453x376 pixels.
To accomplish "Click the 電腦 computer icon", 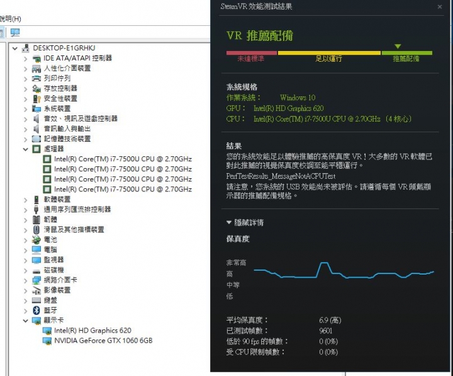I will (x=36, y=249).
